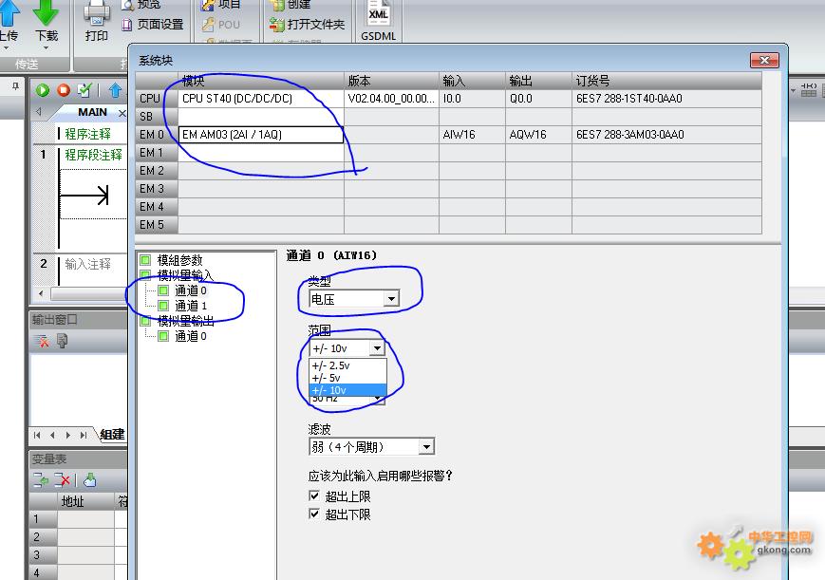This screenshot has height=580, width=825.
Task: Clear the output window with the red-X icon
Action: (x=42, y=342)
